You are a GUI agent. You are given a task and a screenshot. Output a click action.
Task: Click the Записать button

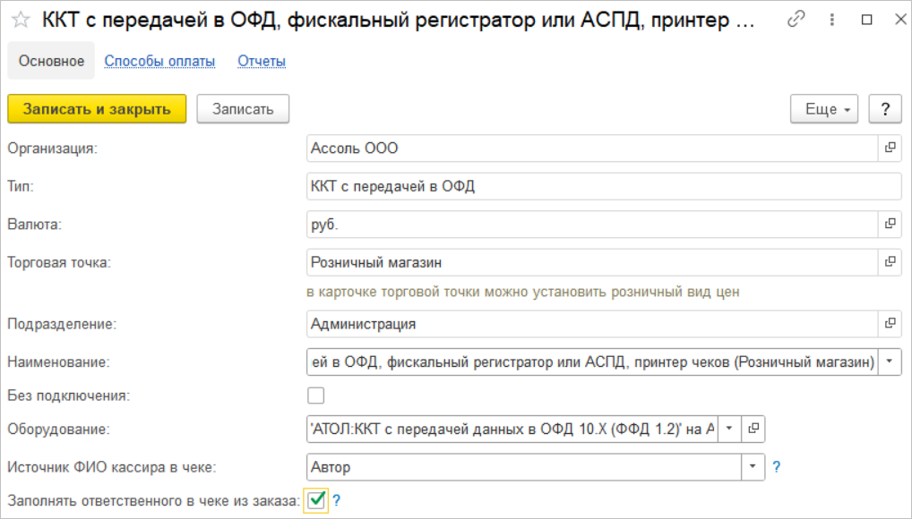(x=242, y=109)
